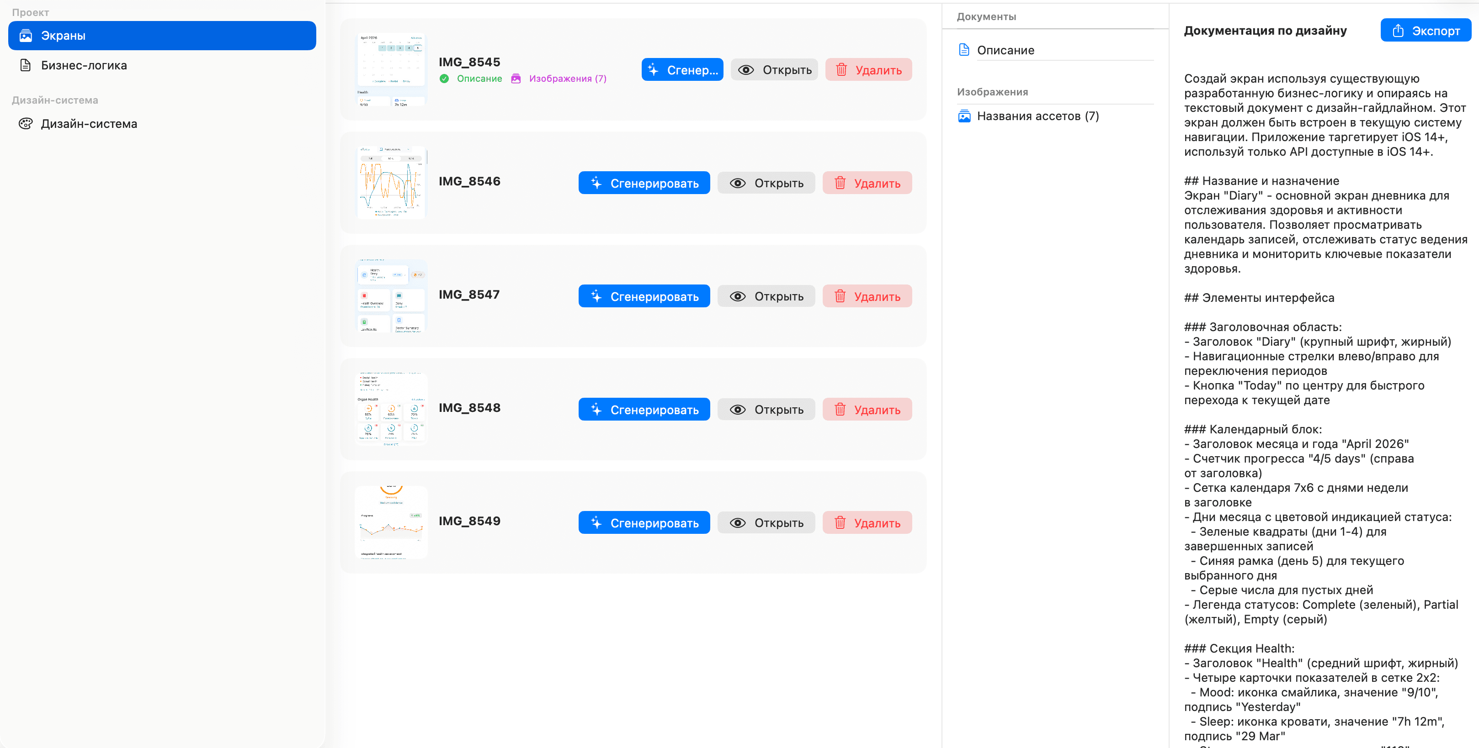
Task: Click the Экраны sidebar icon
Action: point(26,36)
